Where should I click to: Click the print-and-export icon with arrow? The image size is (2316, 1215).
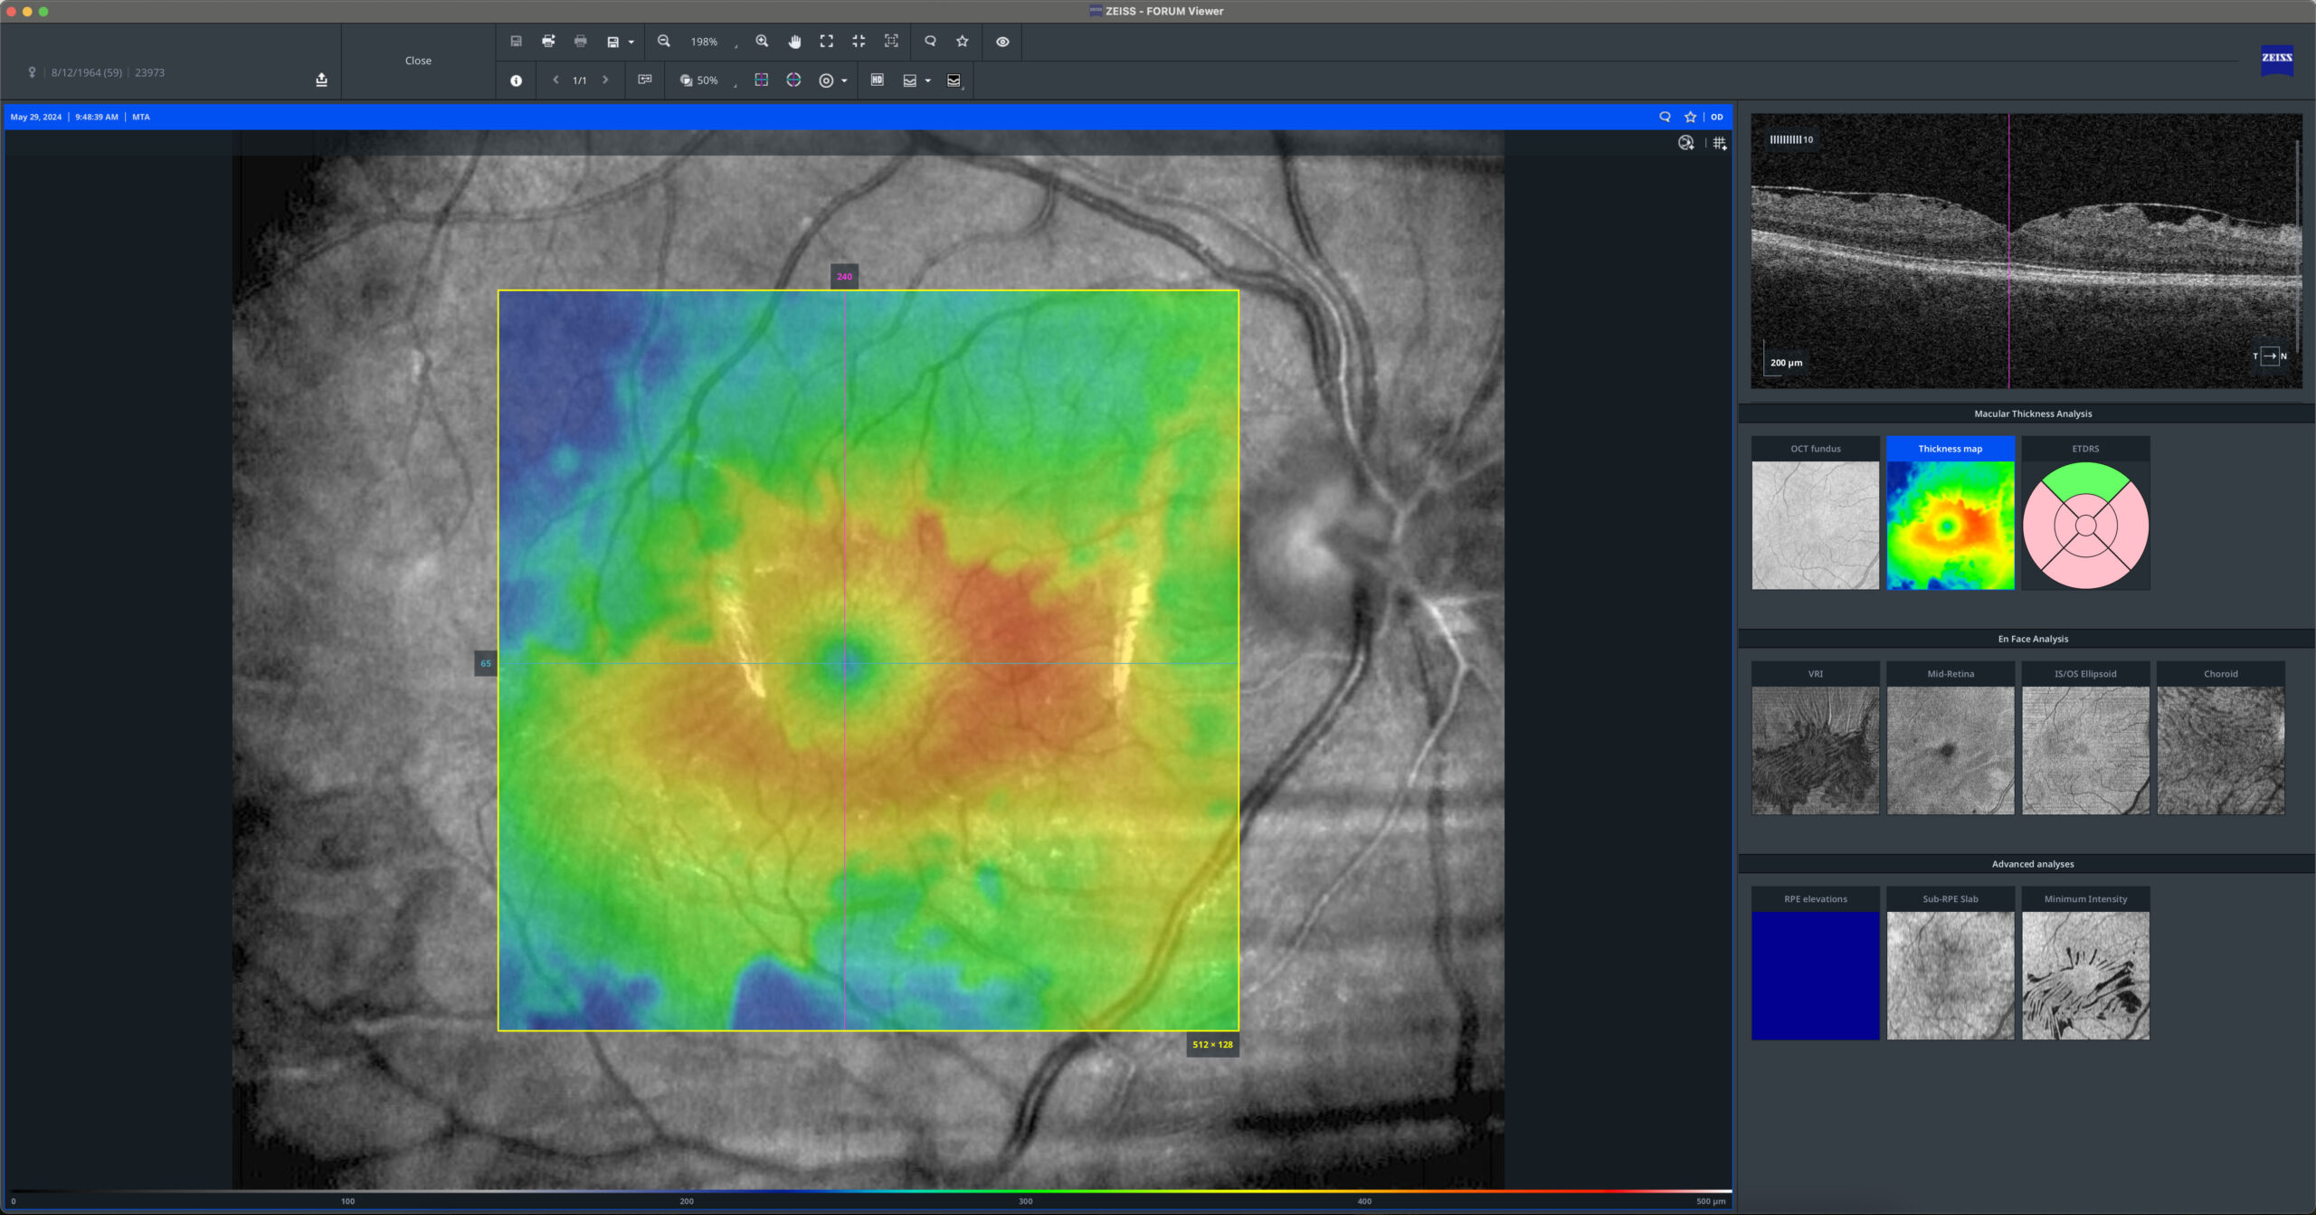coord(548,41)
